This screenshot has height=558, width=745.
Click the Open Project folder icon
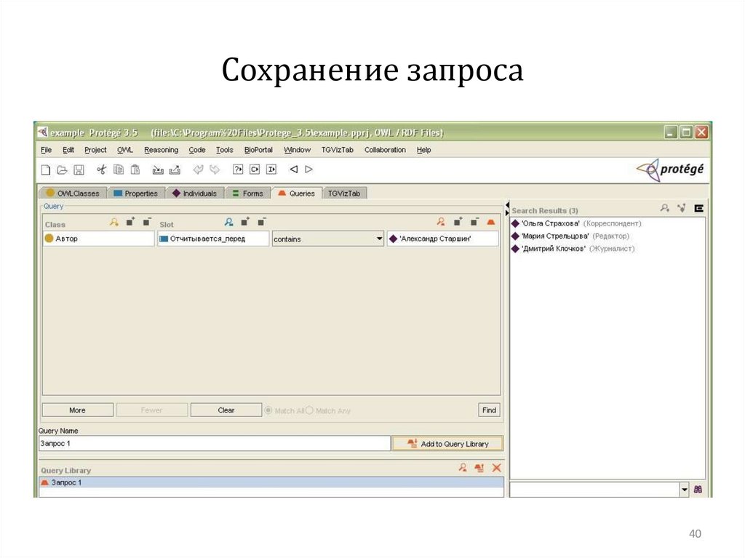click(x=62, y=170)
